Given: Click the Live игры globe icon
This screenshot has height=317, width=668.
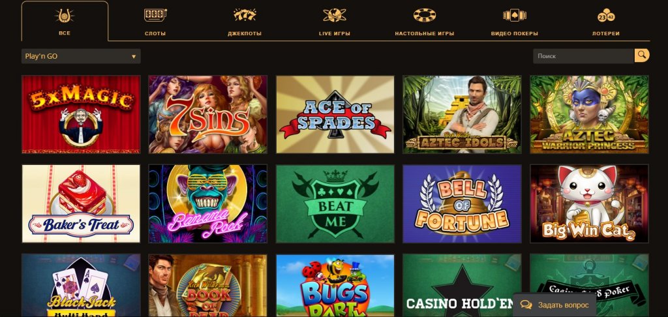Looking at the screenshot, I should [335, 15].
